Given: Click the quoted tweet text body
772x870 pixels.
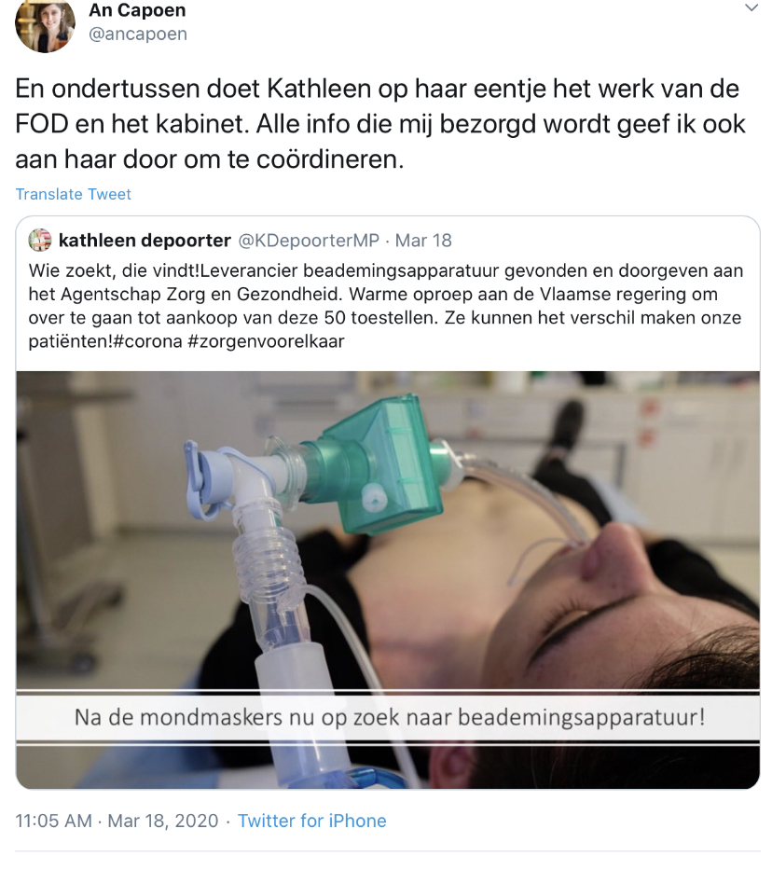Looking at the screenshot, I should click(385, 306).
